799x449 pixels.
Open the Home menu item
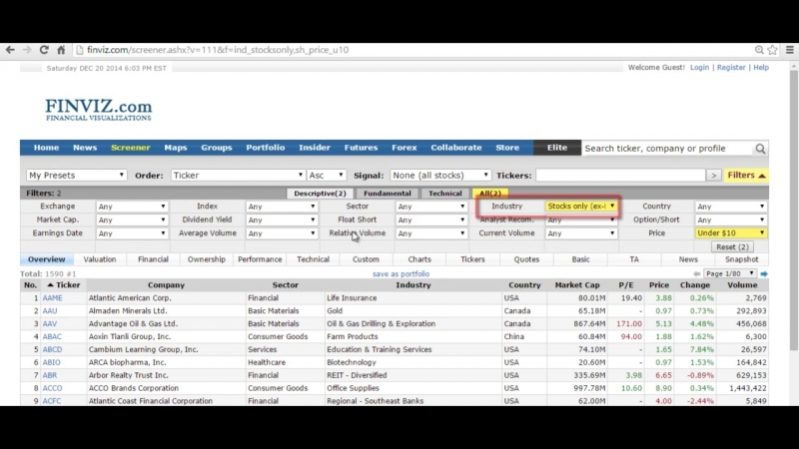[x=46, y=148]
